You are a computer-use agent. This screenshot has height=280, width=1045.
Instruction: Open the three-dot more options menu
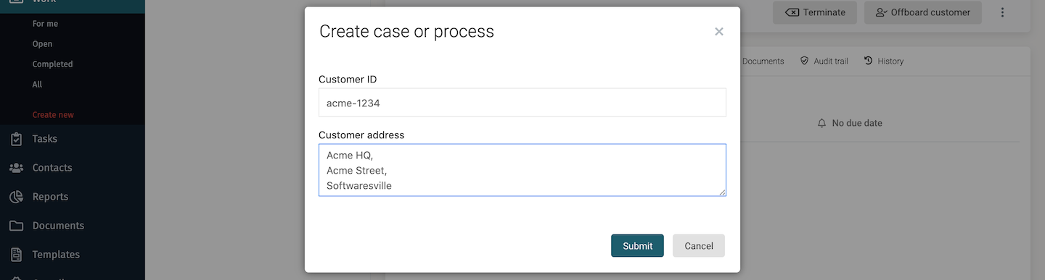point(1003,12)
